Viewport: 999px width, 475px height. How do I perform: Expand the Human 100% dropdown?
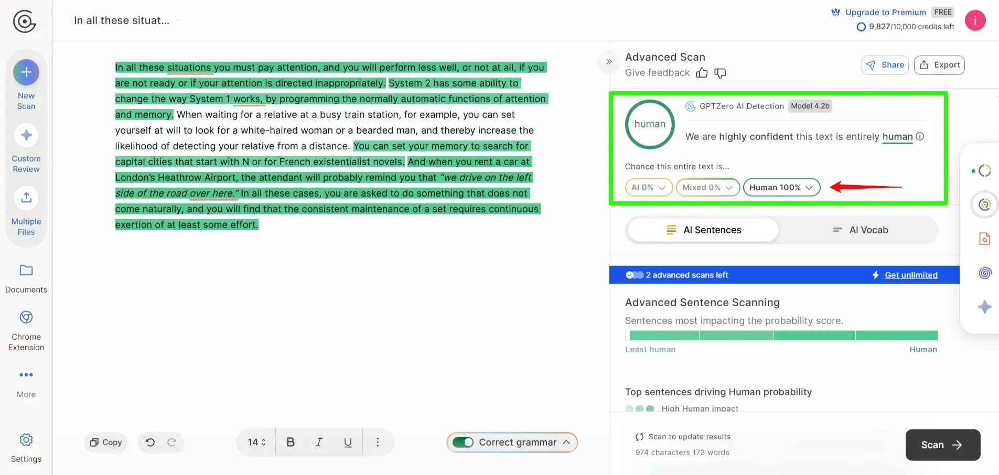pyautogui.click(x=781, y=188)
